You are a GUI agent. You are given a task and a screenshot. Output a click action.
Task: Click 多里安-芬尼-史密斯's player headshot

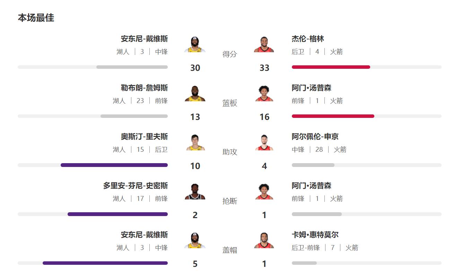pos(195,191)
